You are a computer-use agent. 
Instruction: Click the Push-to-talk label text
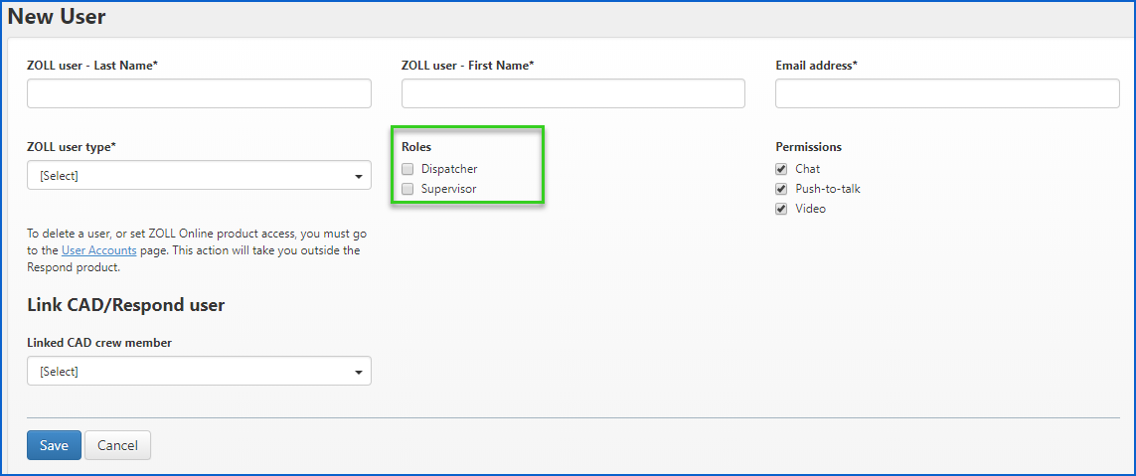(828, 189)
